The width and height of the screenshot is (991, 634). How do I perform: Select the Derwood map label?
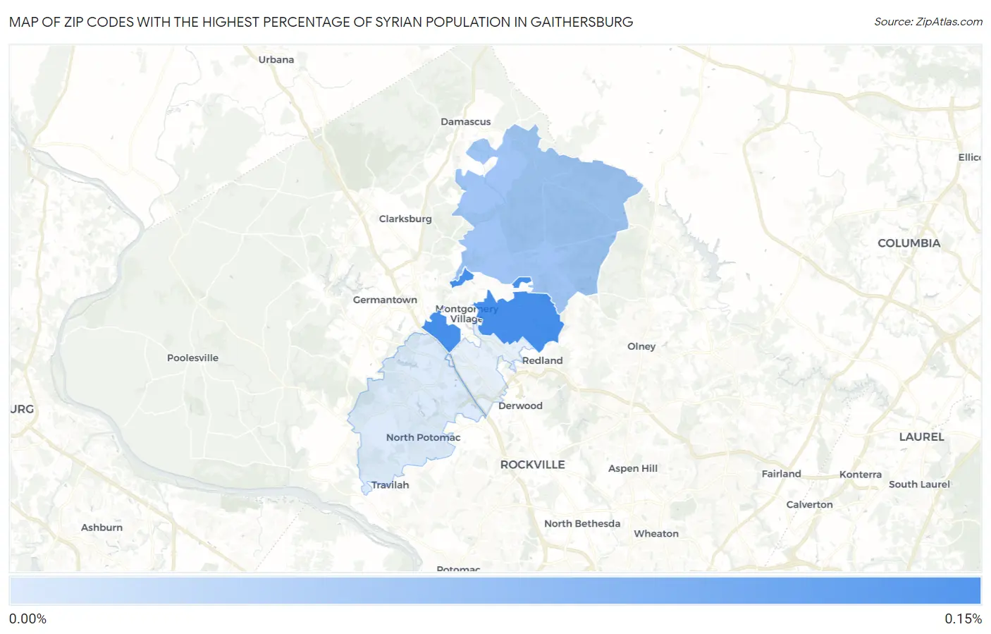pos(520,406)
